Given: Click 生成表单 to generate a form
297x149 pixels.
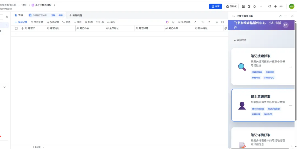Looking at the screenshot, I should (x=184, y=22).
